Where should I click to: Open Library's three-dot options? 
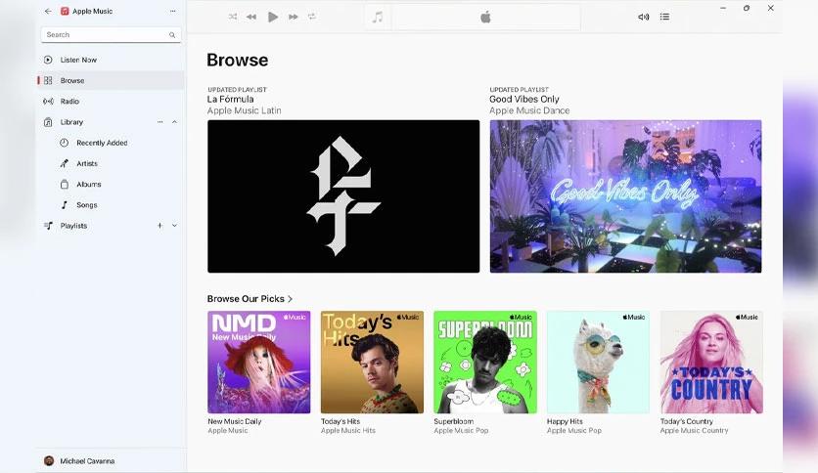(x=160, y=122)
